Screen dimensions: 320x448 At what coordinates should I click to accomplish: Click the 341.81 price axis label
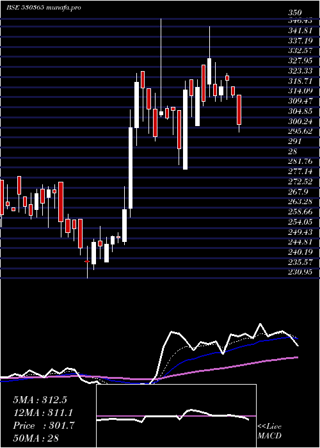tap(300, 30)
